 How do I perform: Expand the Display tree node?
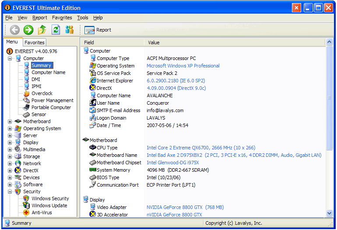[x=10, y=142]
